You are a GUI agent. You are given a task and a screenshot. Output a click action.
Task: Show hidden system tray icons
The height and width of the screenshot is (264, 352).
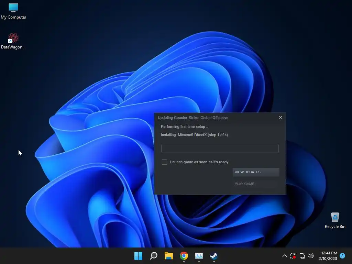(284, 256)
